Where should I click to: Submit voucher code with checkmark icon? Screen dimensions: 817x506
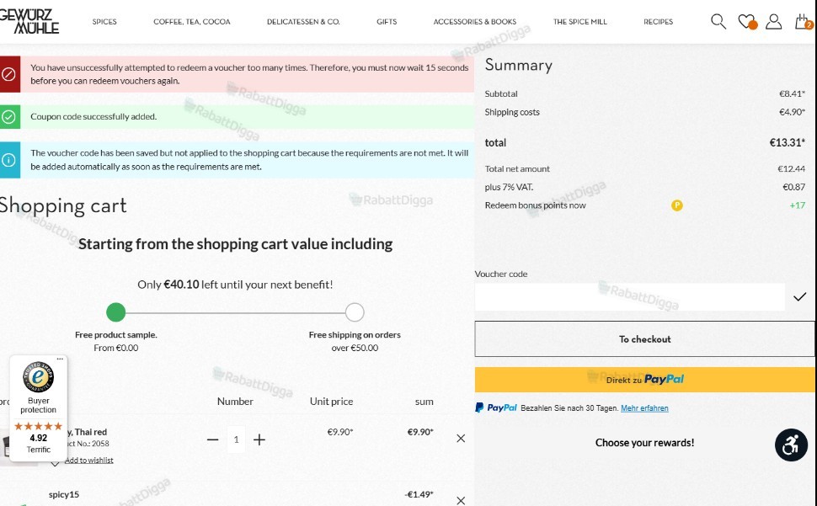pyautogui.click(x=800, y=296)
